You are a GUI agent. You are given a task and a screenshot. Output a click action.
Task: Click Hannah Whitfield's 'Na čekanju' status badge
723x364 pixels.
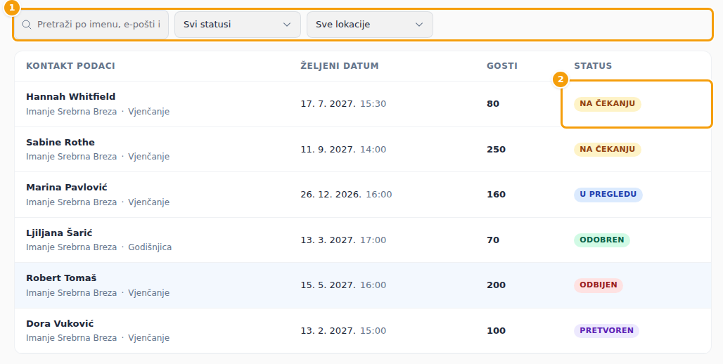(x=607, y=104)
